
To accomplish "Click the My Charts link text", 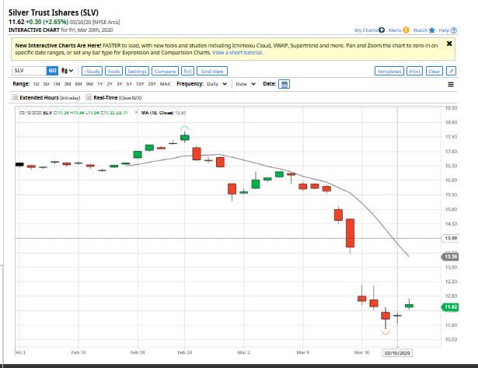I will tap(366, 30).
